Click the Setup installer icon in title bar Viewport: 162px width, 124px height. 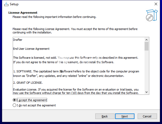tap(6, 4)
